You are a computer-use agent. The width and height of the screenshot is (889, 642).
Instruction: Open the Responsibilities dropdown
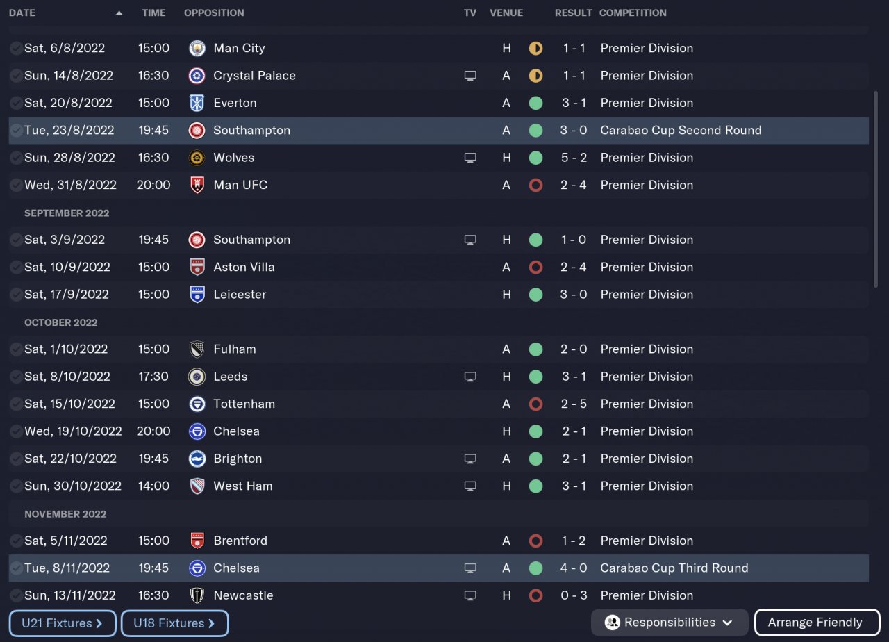[x=669, y=623]
